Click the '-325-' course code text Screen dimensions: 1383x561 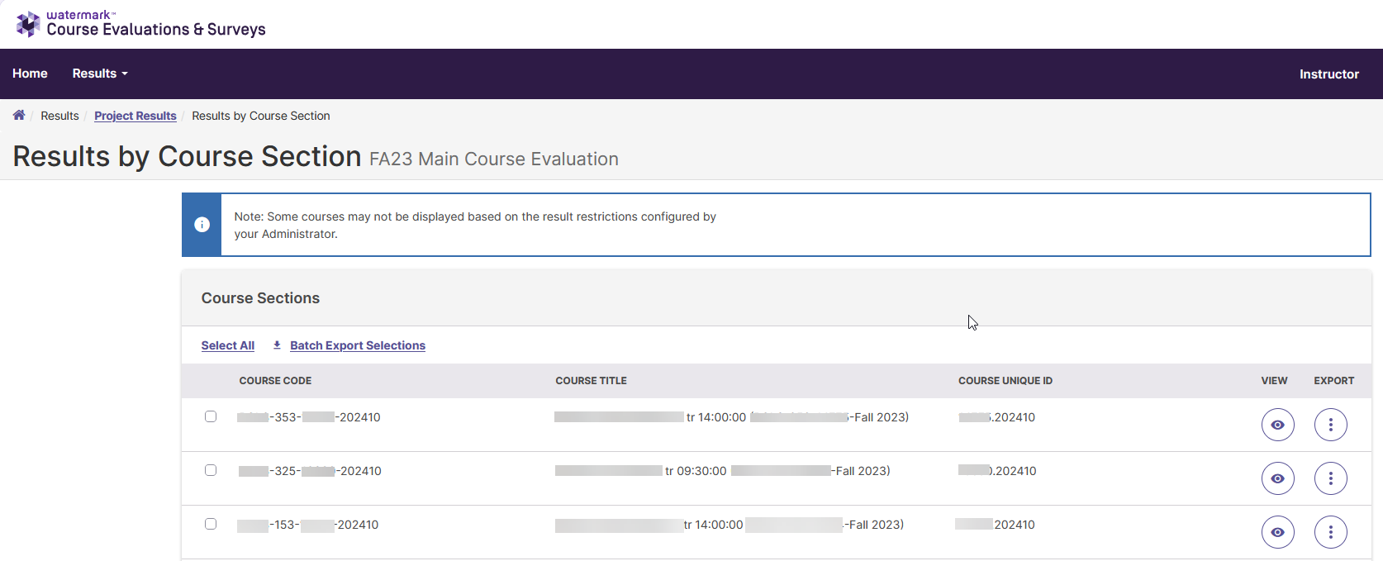tap(285, 471)
